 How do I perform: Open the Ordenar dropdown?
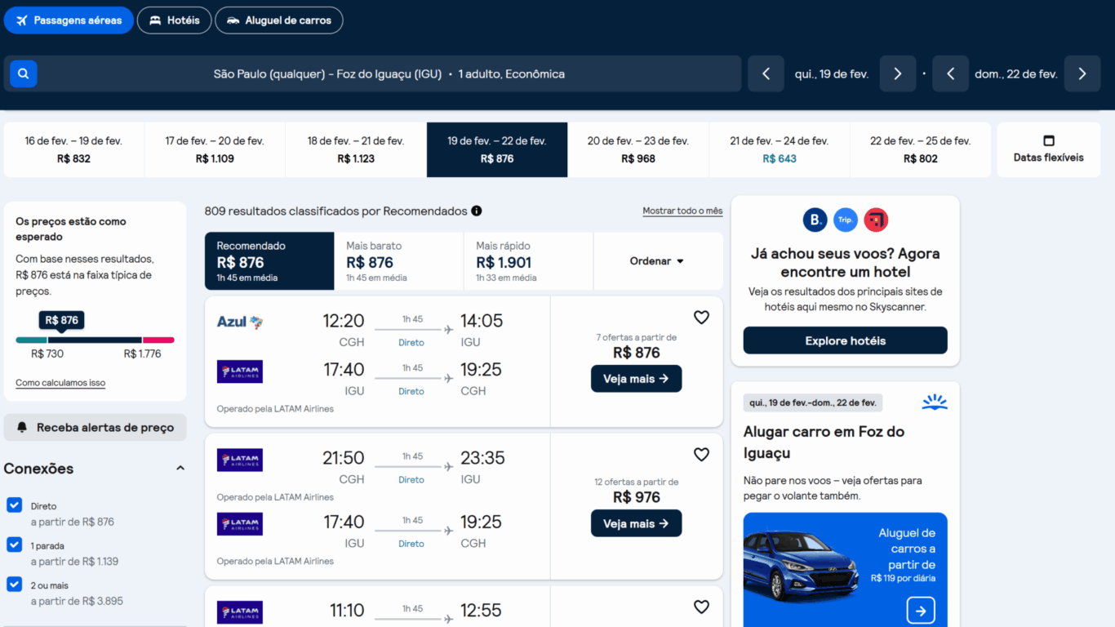(x=655, y=260)
